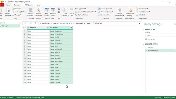Open the Merge Queries dropdown

(x=105, y=9)
